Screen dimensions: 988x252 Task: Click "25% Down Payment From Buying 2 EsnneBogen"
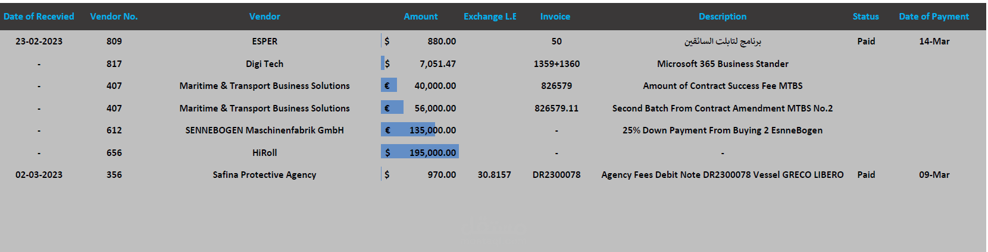point(723,130)
